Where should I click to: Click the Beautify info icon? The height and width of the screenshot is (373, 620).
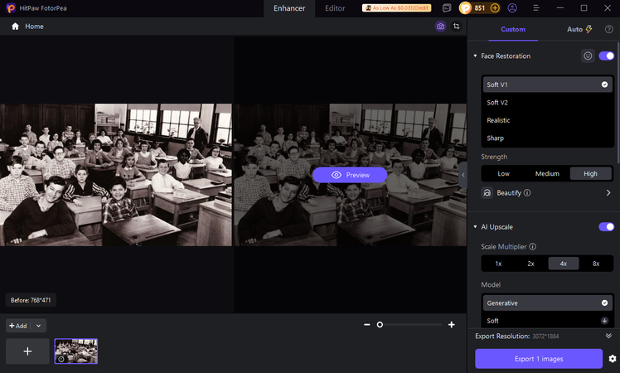(x=527, y=192)
